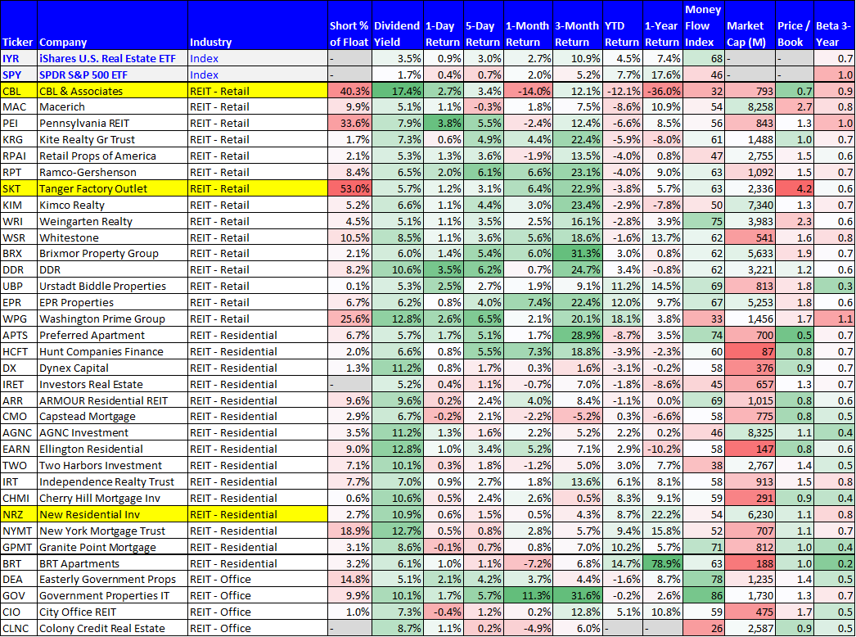Select Retail Props of America cell

(x=112, y=156)
